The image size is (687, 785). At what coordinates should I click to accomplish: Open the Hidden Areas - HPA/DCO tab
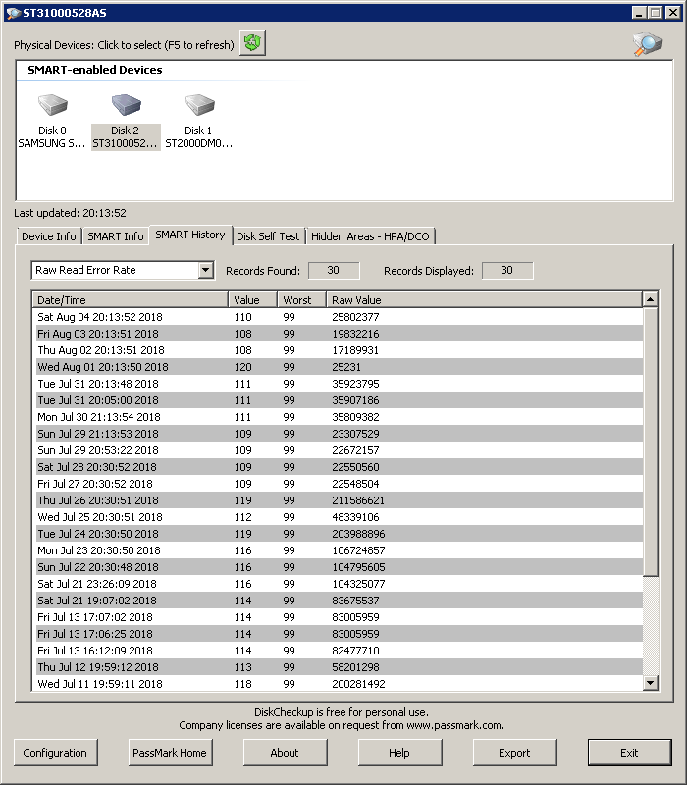370,236
